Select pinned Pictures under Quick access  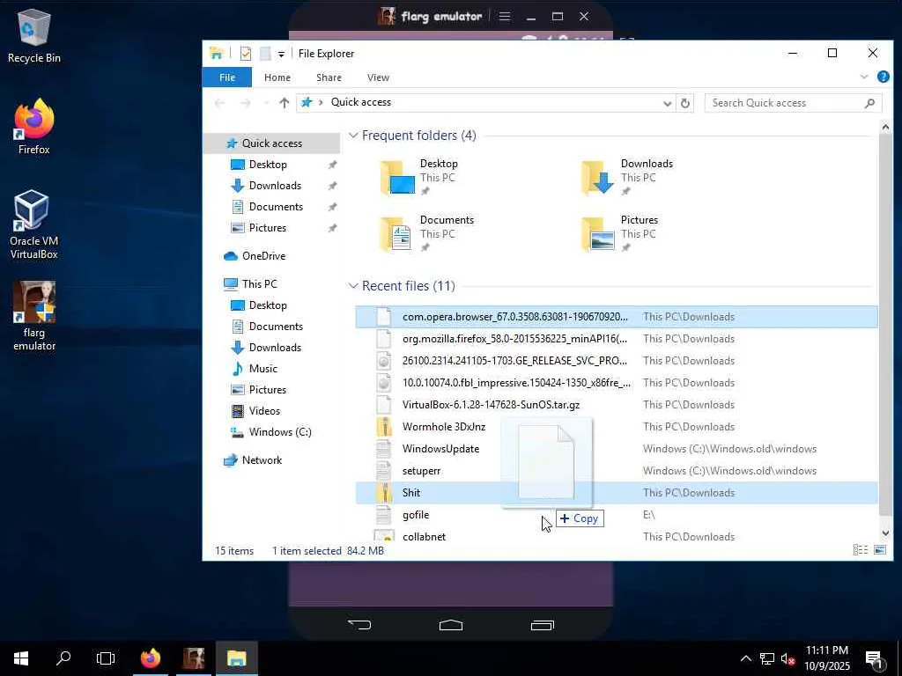268,228
